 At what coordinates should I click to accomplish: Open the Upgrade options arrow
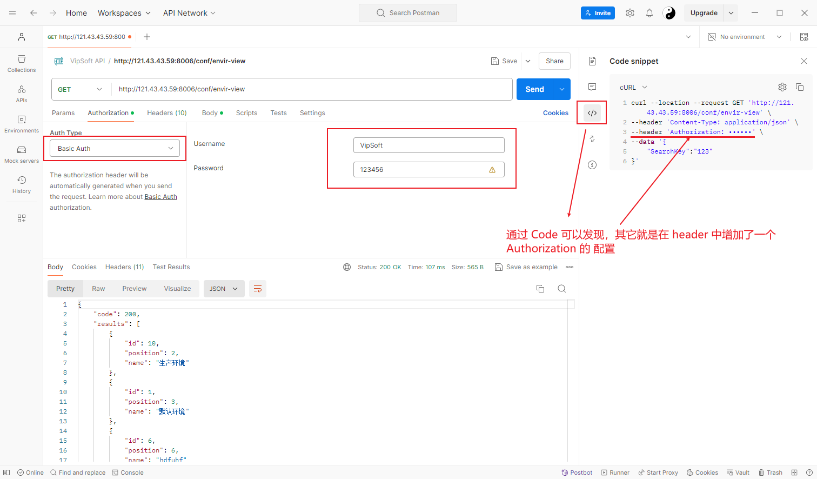(x=731, y=13)
